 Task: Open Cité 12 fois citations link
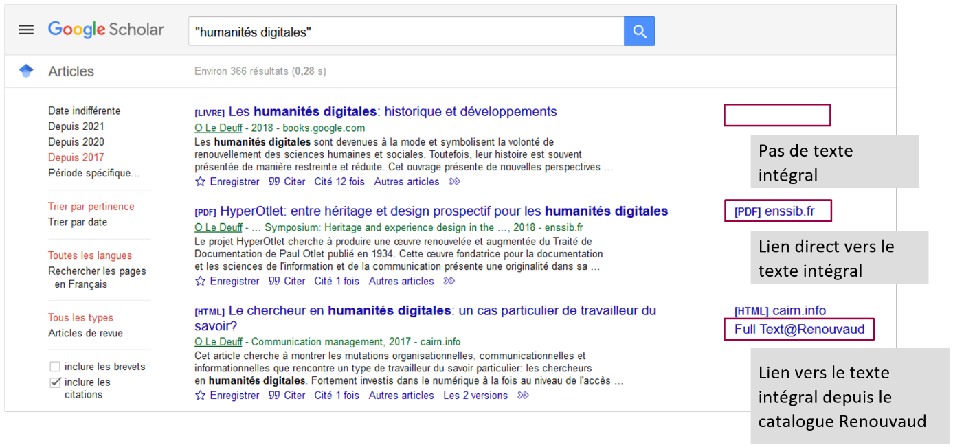(x=339, y=182)
